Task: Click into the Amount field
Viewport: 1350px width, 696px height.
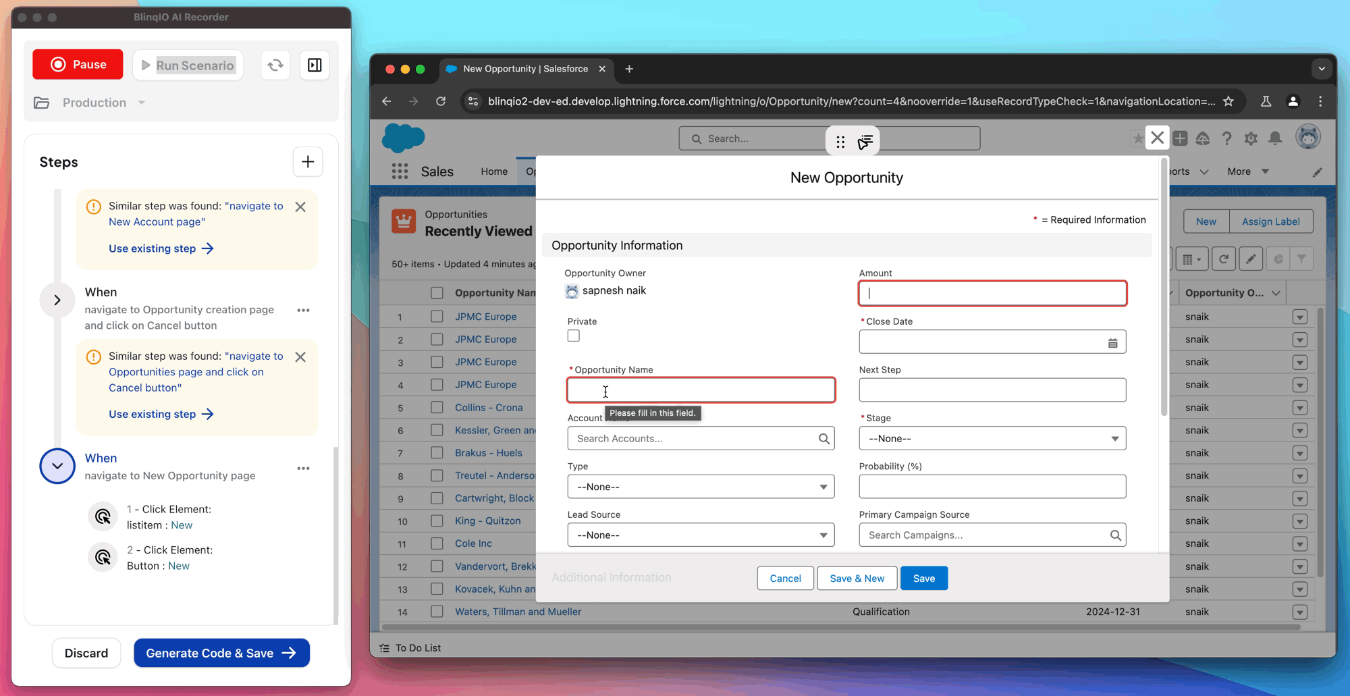Action: (x=992, y=294)
